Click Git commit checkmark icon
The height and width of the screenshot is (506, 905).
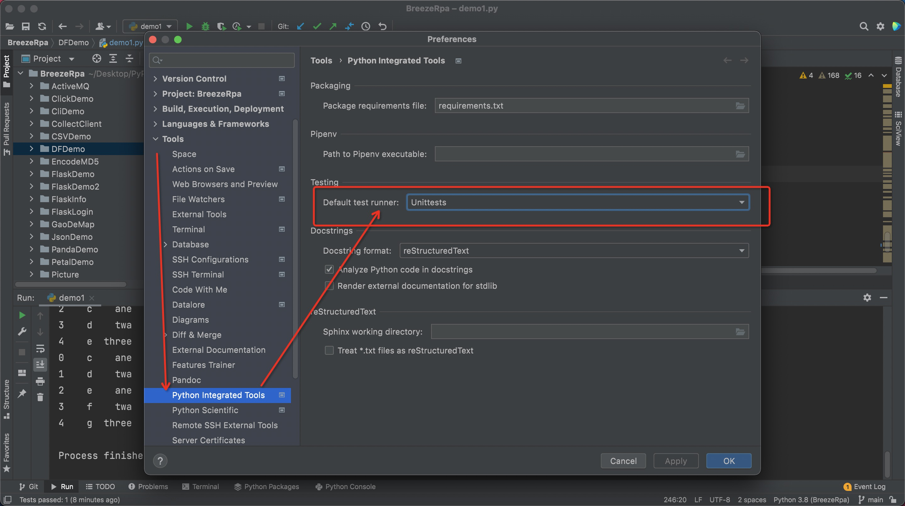click(x=317, y=26)
